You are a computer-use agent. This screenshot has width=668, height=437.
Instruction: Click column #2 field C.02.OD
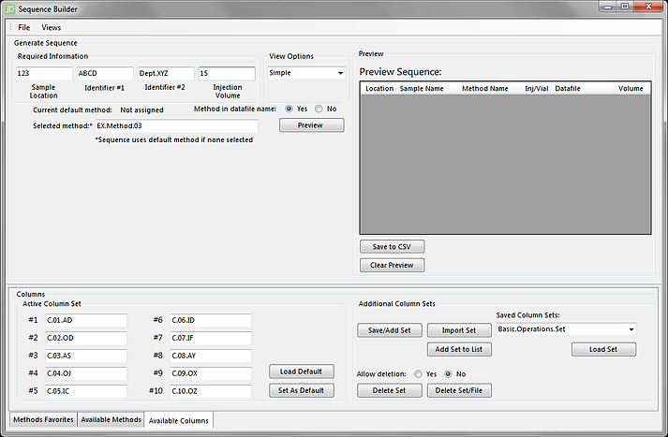pyautogui.click(x=86, y=339)
